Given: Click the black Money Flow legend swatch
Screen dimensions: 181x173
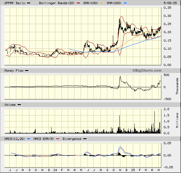Looking at the screenshot, I should pyautogui.click(x=27, y=71).
